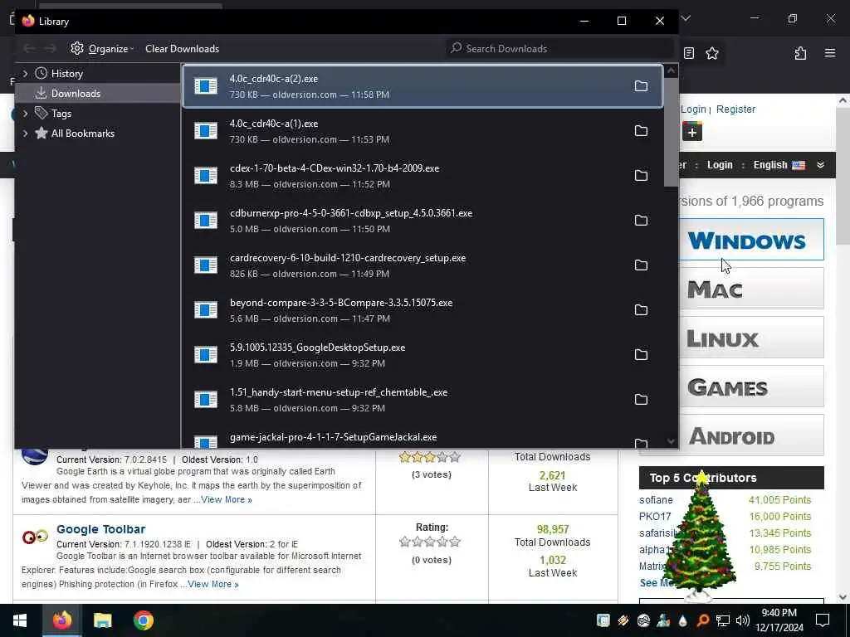Show beyond-compare download in folder

[641, 310]
